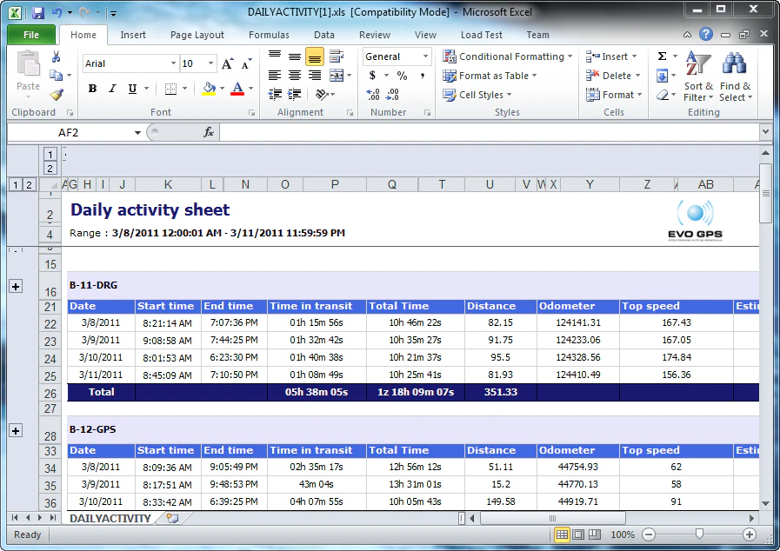780x551 pixels.
Task: Open the Excel Help question mark
Action: coord(706,35)
